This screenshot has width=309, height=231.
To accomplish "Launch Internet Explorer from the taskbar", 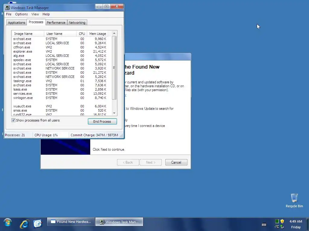I will pyautogui.click(x=24, y=223).
